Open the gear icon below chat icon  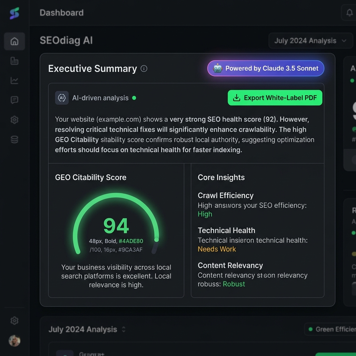[14, 120]
